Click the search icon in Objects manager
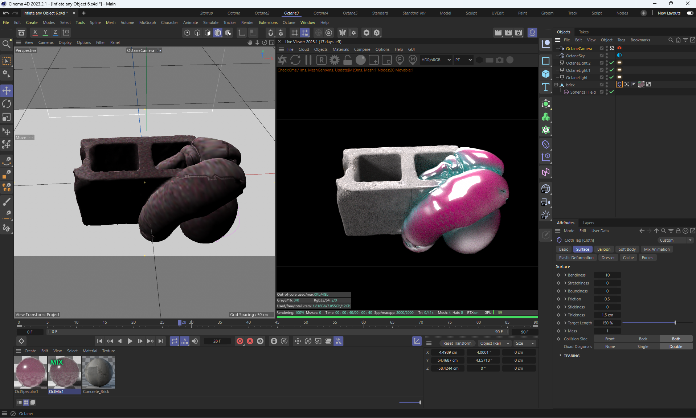 (x=671, y=40)
